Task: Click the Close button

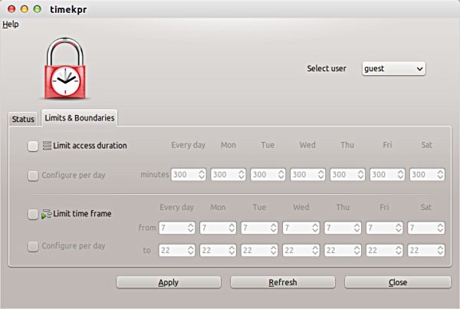Action: point(397,282)
